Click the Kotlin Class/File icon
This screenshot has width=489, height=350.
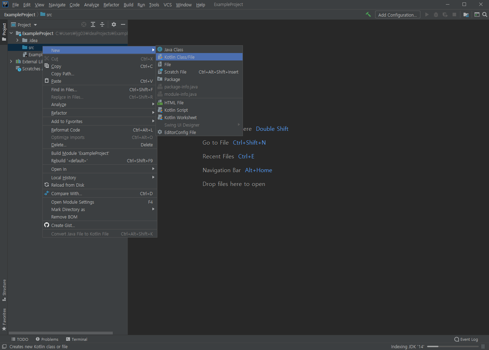(x=160, y=57)
